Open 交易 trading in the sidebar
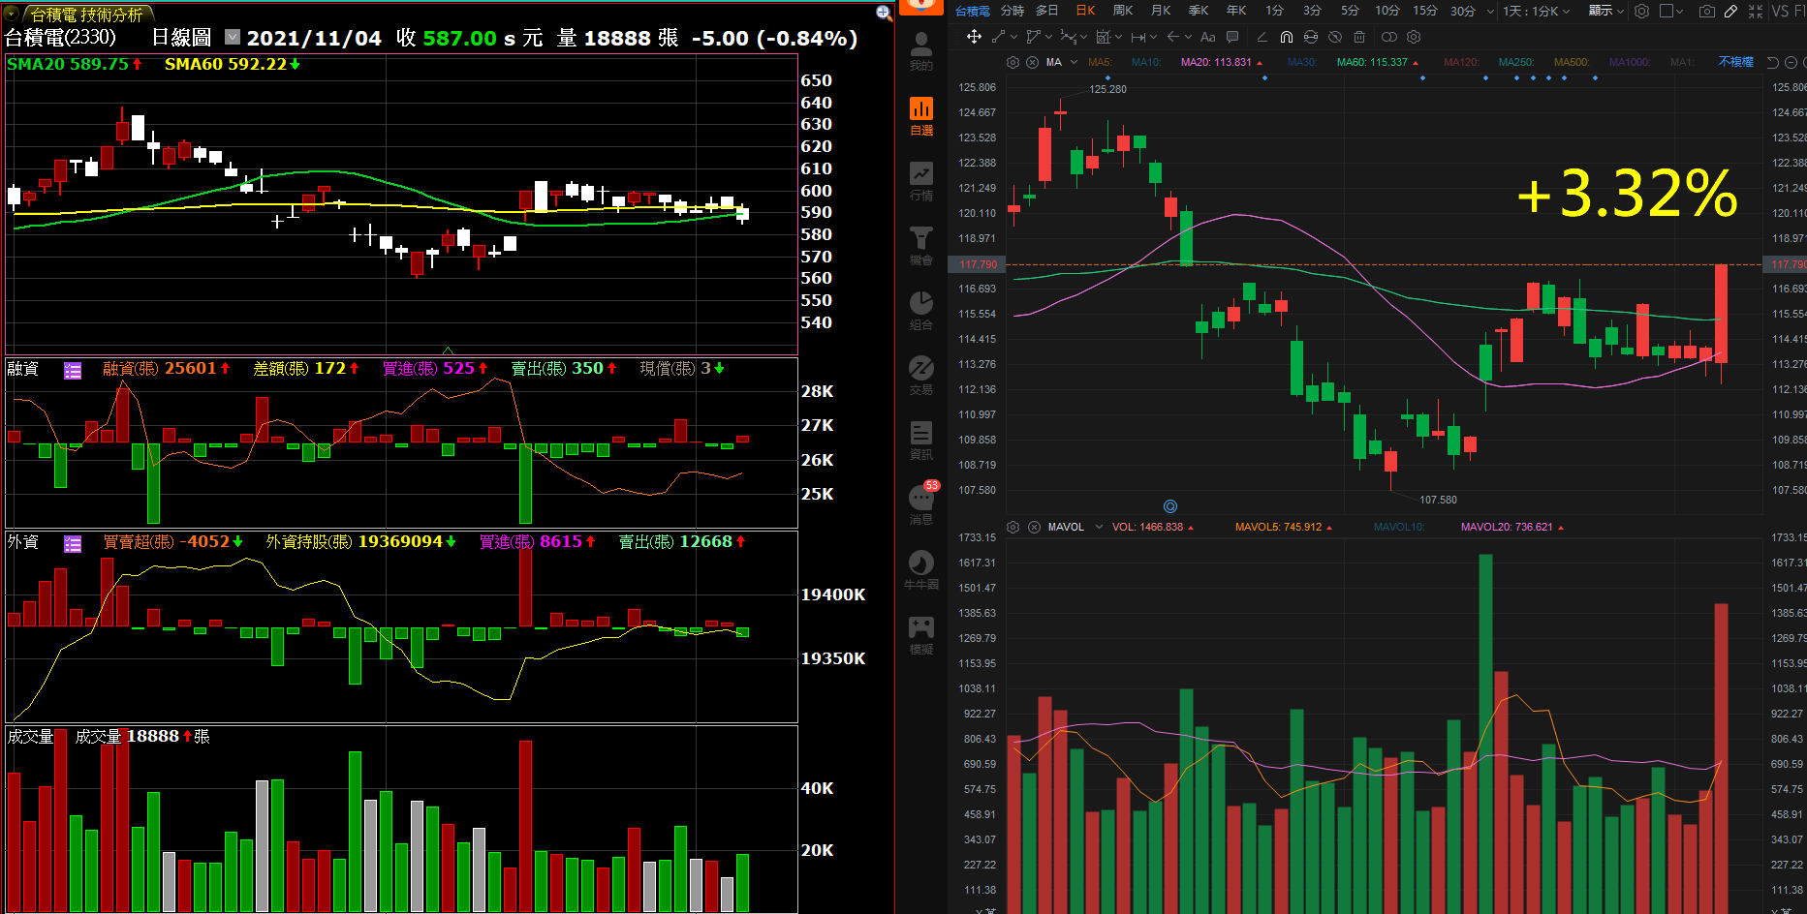The width and height of the screenshot is (1807, 914). click(x=920, y=376)
